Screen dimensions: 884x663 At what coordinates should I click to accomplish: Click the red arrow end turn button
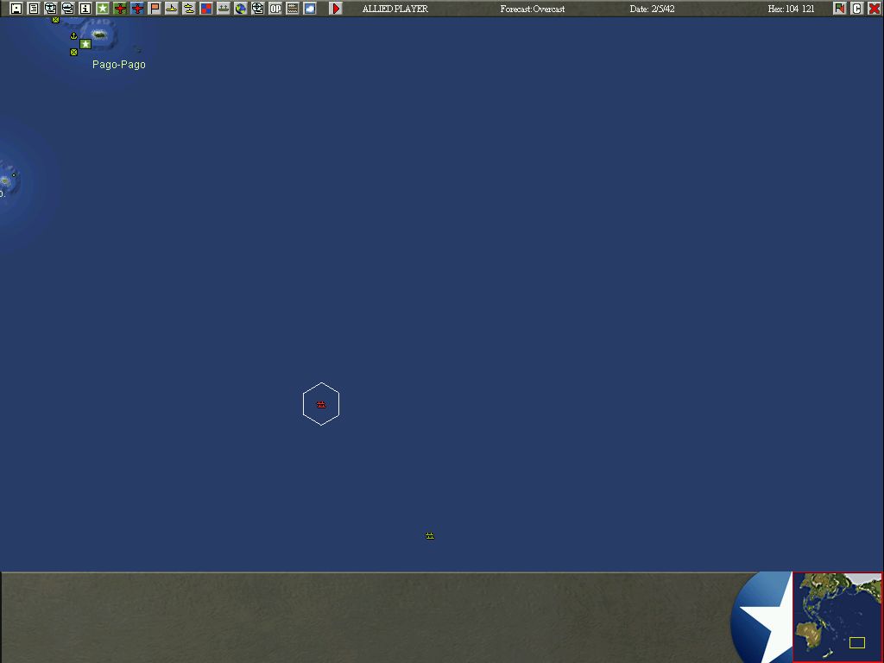(x=336, y=9)
